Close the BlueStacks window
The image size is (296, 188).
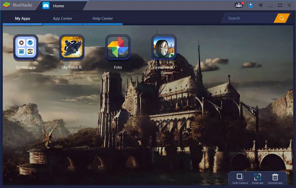[289, 5]
